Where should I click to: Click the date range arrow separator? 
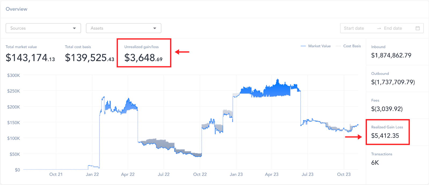[379, 28]
